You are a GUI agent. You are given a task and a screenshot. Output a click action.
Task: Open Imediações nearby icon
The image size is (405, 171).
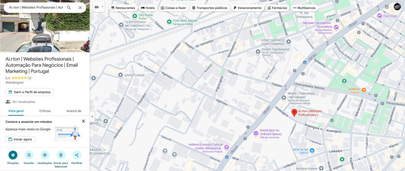pos(45,155)
